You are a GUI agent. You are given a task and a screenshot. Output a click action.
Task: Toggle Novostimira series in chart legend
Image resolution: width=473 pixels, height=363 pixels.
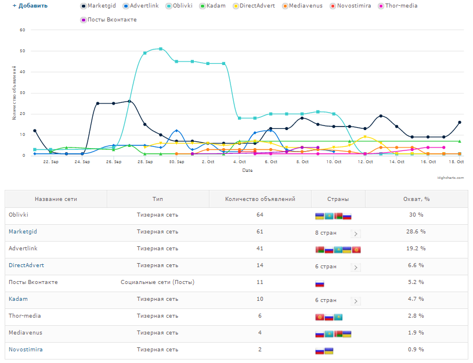pos(351,6)
